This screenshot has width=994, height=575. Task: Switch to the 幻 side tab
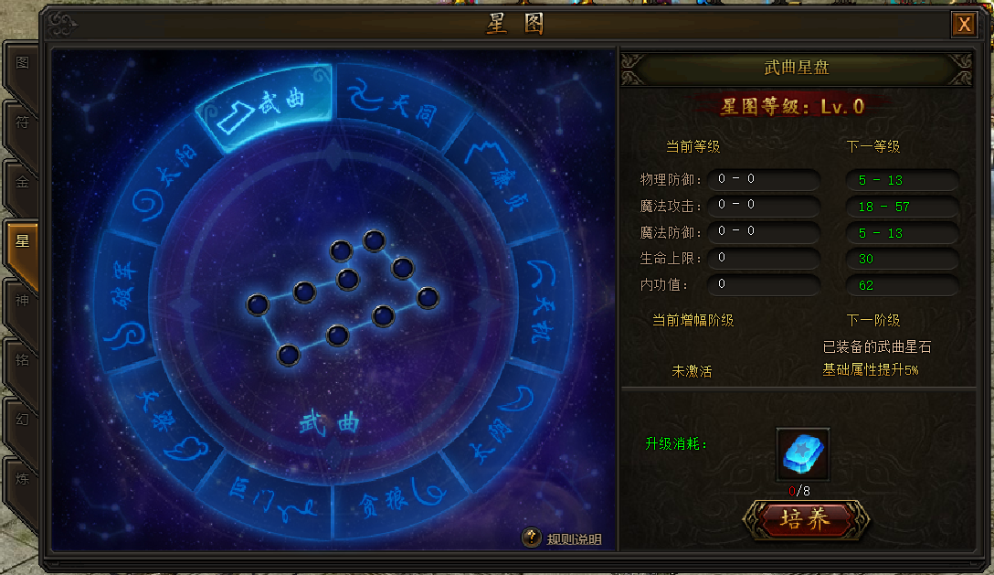tap(22, 420)
